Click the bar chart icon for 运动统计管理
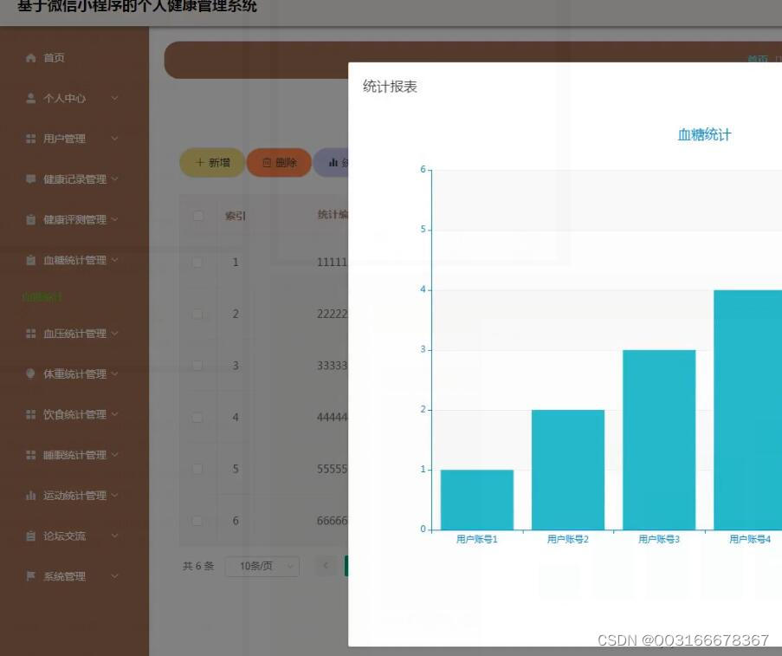 tap(31, 495)
